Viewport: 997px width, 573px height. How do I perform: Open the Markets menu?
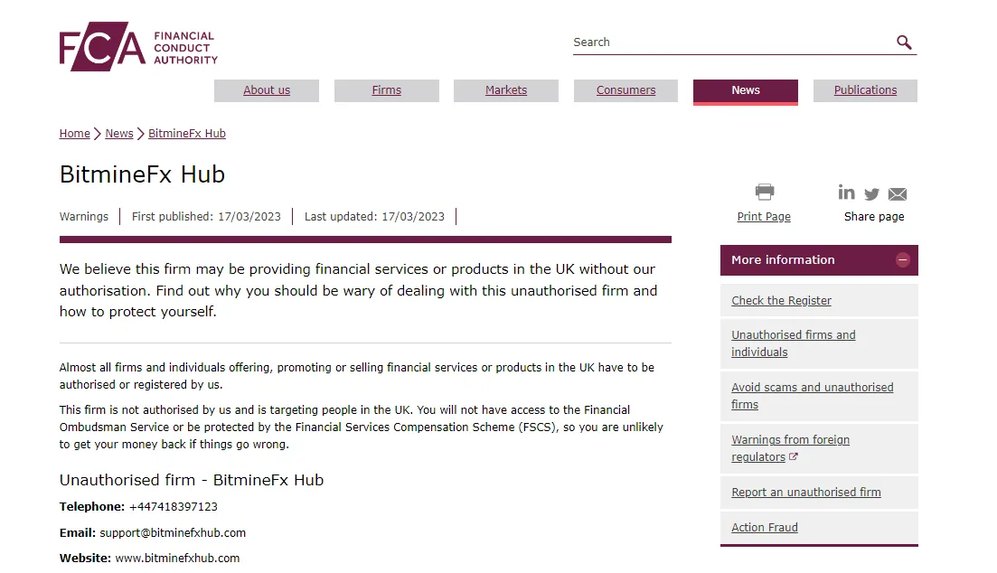[x=506, y=90]
